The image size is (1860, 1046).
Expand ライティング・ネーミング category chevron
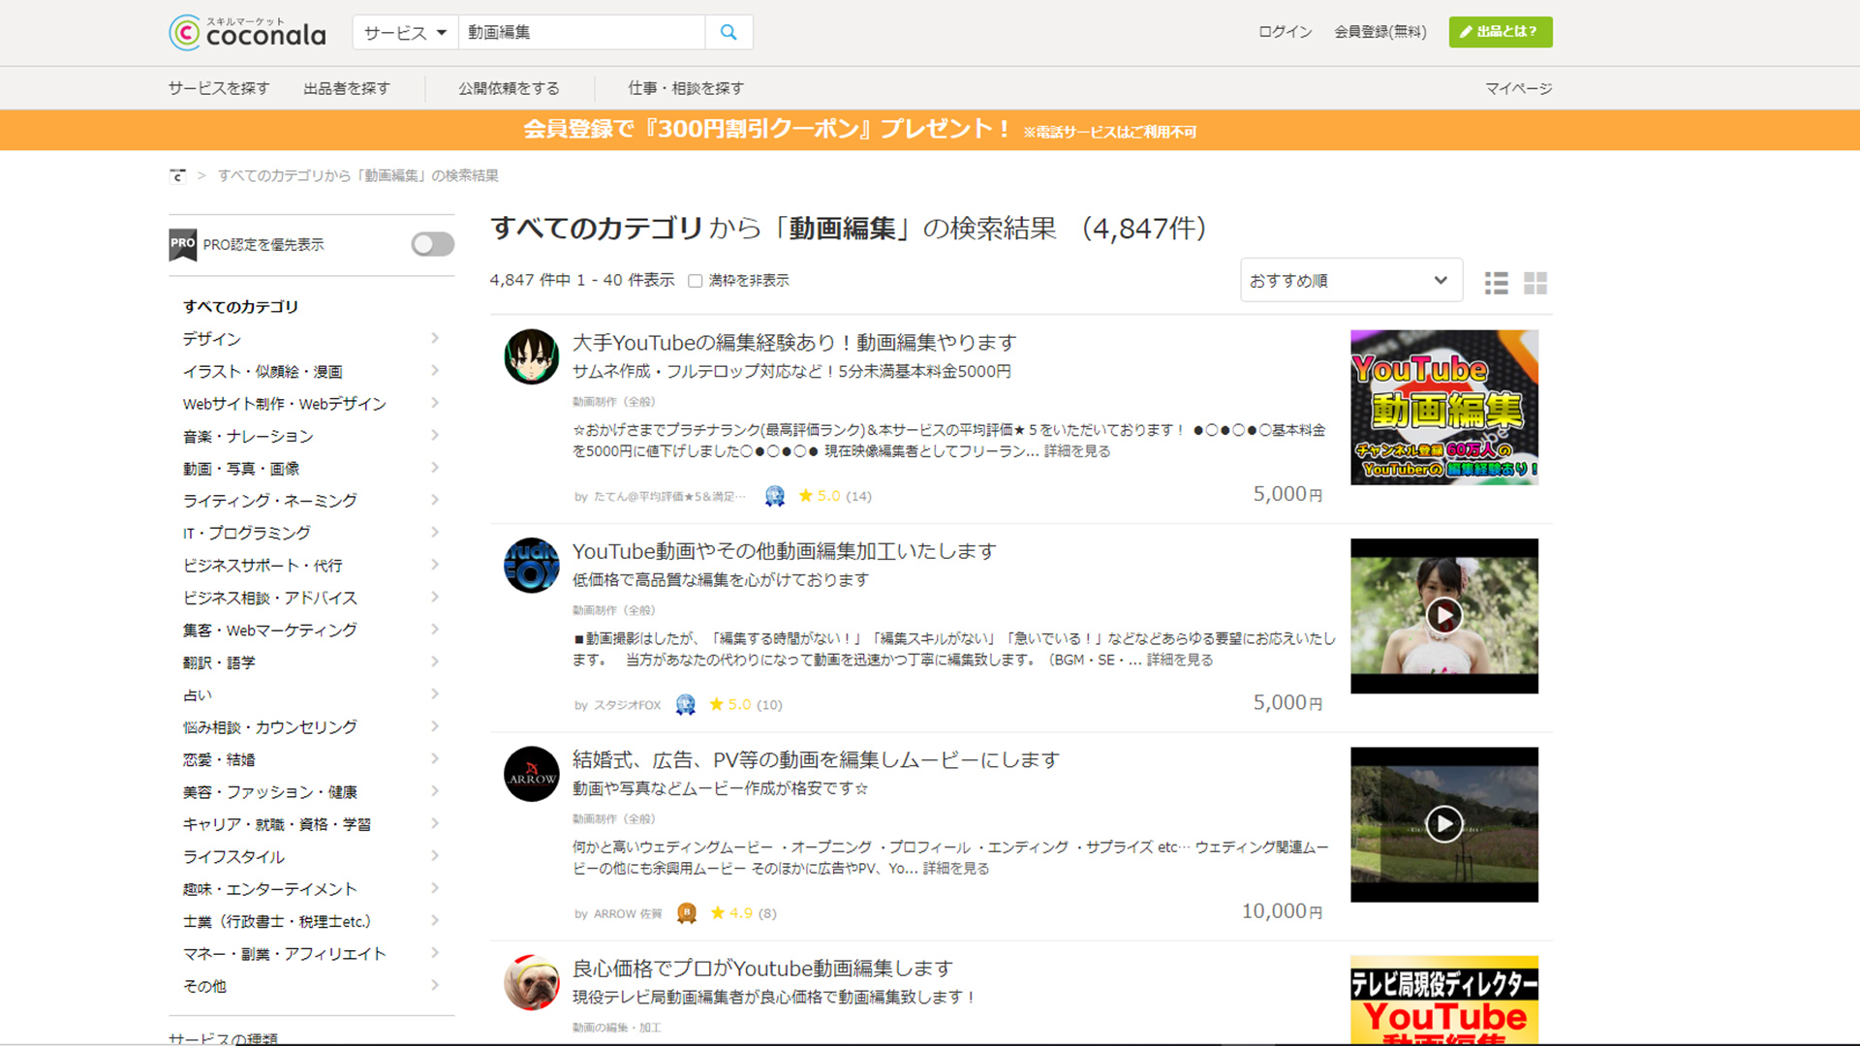435,500
